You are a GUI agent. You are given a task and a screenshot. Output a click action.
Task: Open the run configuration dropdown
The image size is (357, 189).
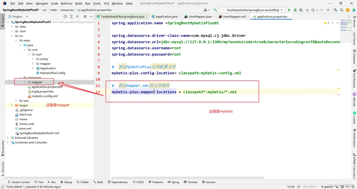click(252, 10)
